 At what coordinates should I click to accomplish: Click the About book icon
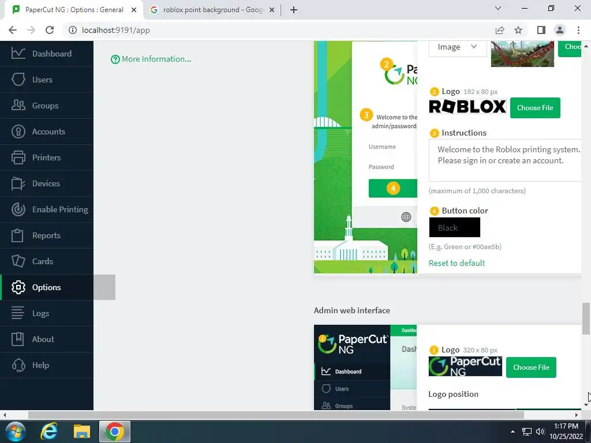(x=17, y=339)
